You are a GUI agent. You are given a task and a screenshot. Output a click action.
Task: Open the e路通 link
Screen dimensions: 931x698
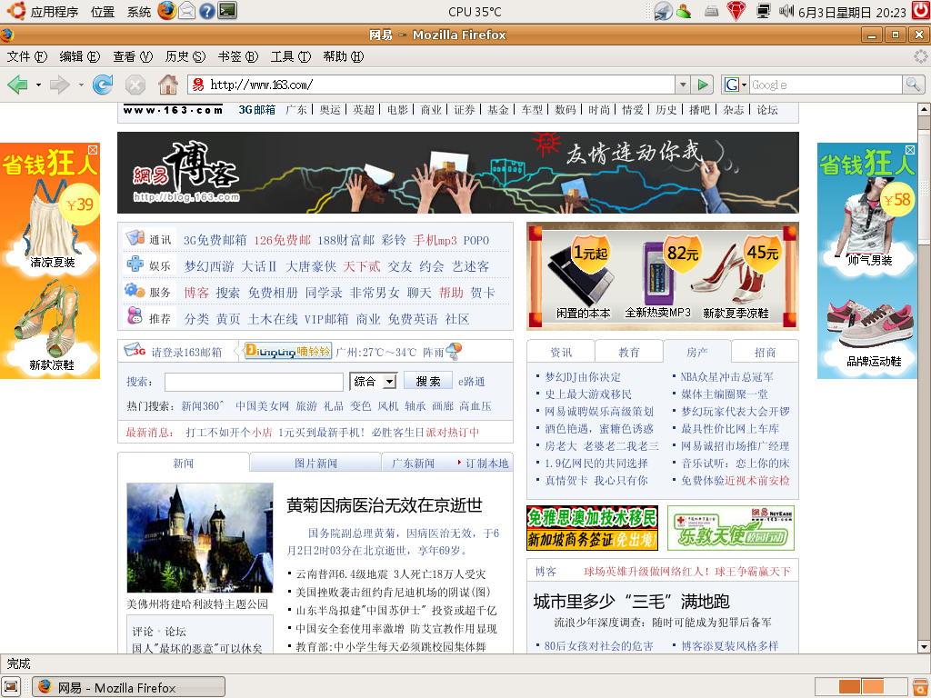tap(471, 382)
